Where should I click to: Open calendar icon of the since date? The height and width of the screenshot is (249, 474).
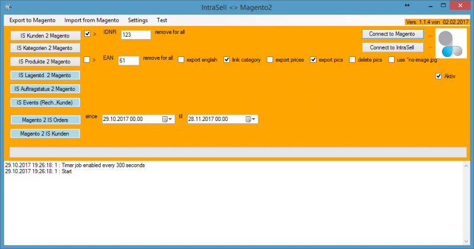(x=165, y=119)
